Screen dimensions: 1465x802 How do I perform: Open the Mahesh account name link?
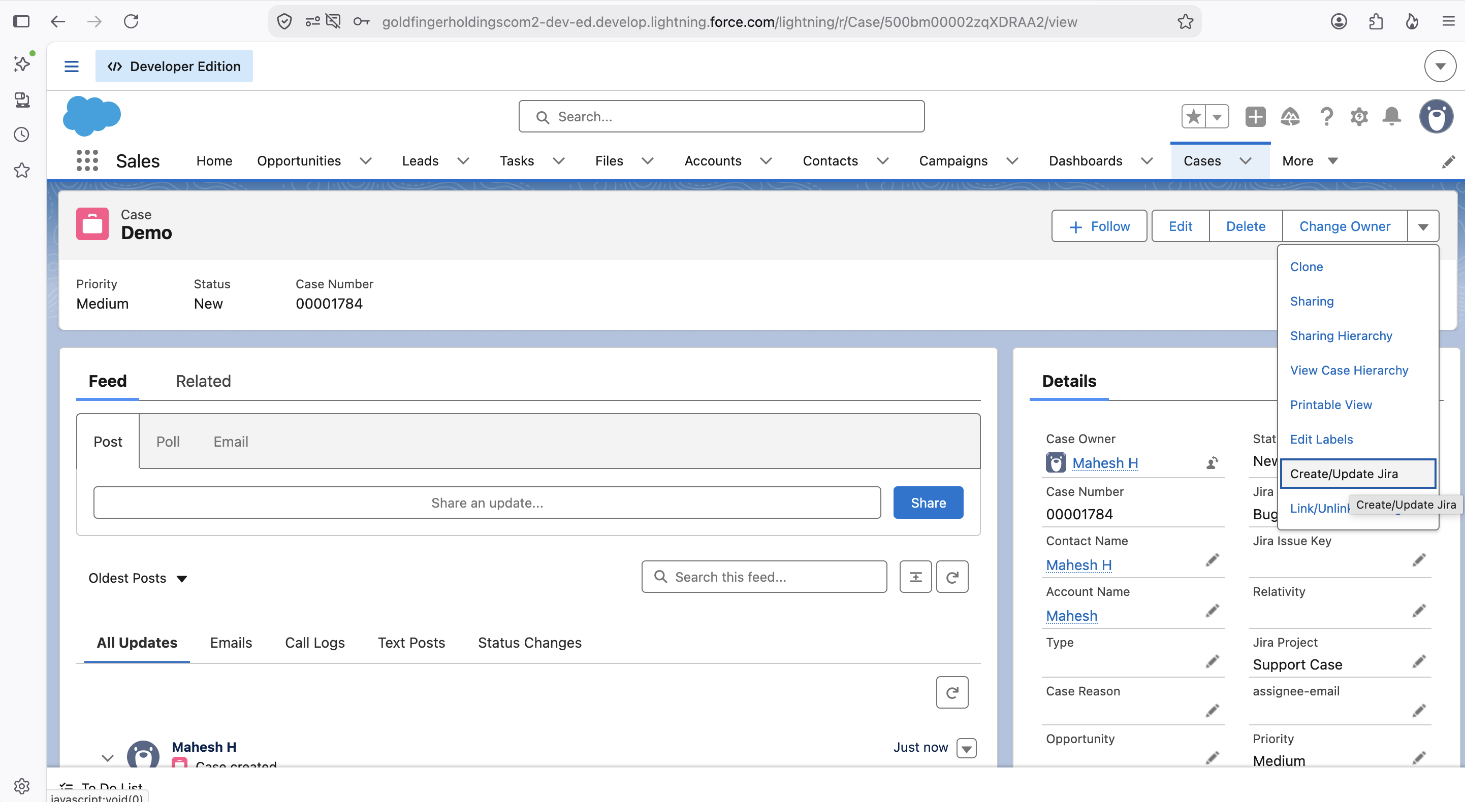pos(1071,616)
